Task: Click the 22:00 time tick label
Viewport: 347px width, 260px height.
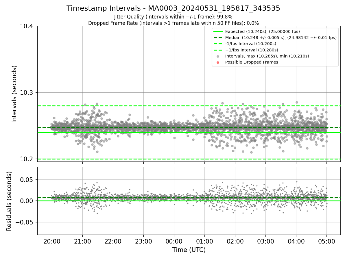Action: 113,241
